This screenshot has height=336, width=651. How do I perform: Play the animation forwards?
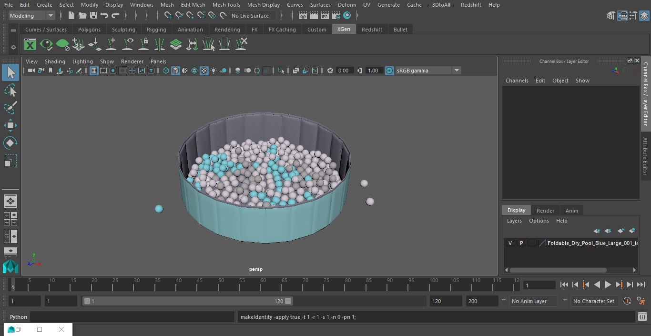coord(608,285)
